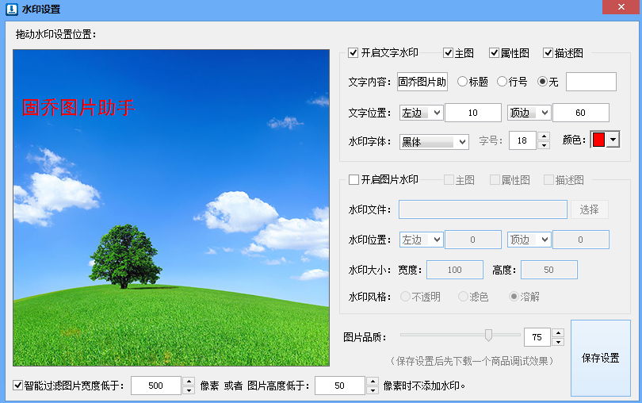Increase width threshold with up arrow
642x403 pixels.
(189, 381)
